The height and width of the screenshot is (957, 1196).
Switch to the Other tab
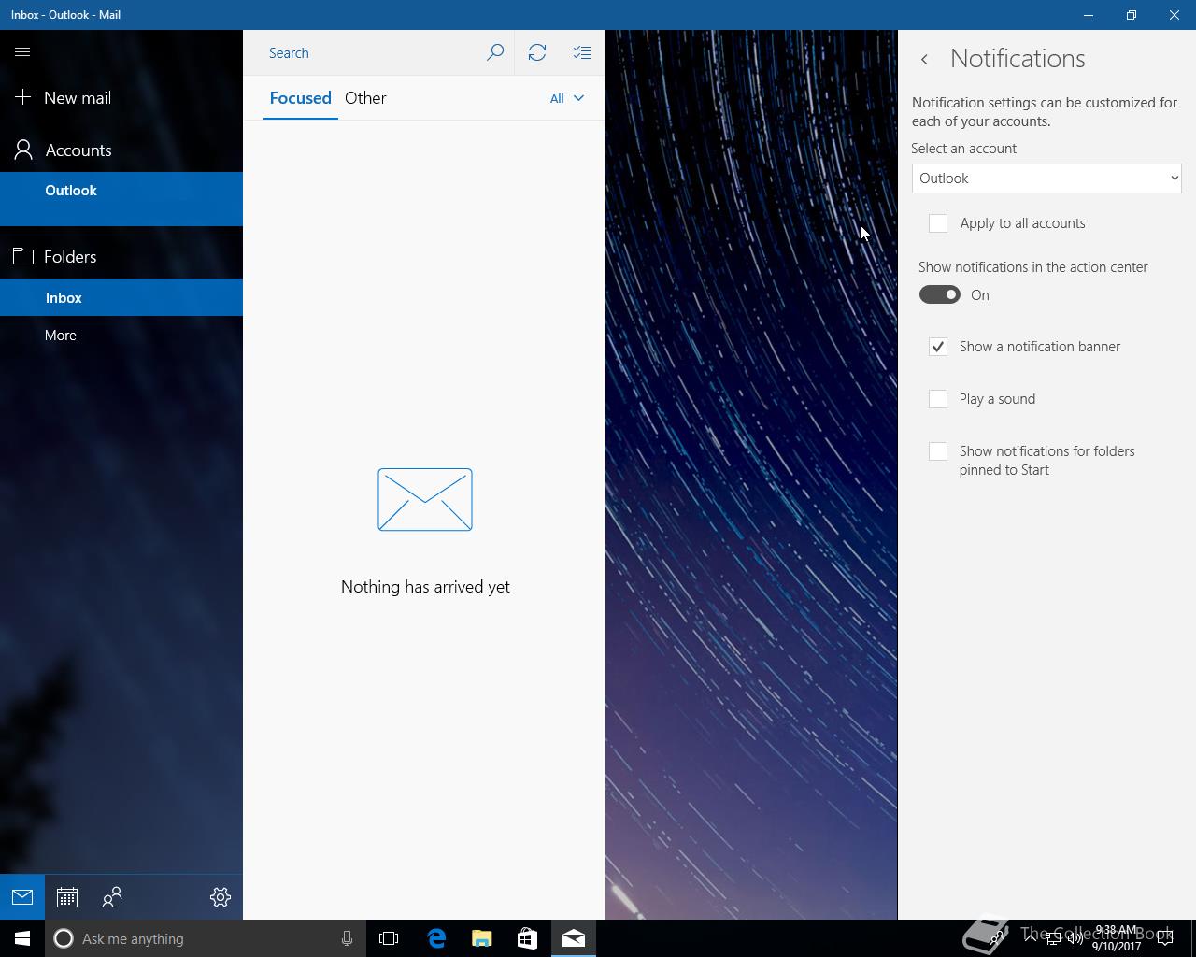tap(365, 98)
